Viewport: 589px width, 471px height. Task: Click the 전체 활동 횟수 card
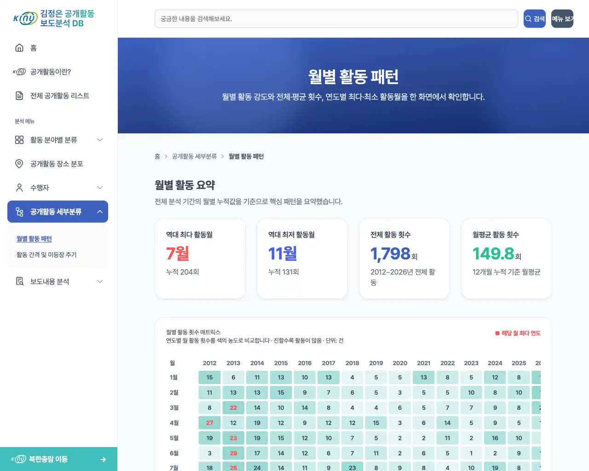click(x=404, y=258)
